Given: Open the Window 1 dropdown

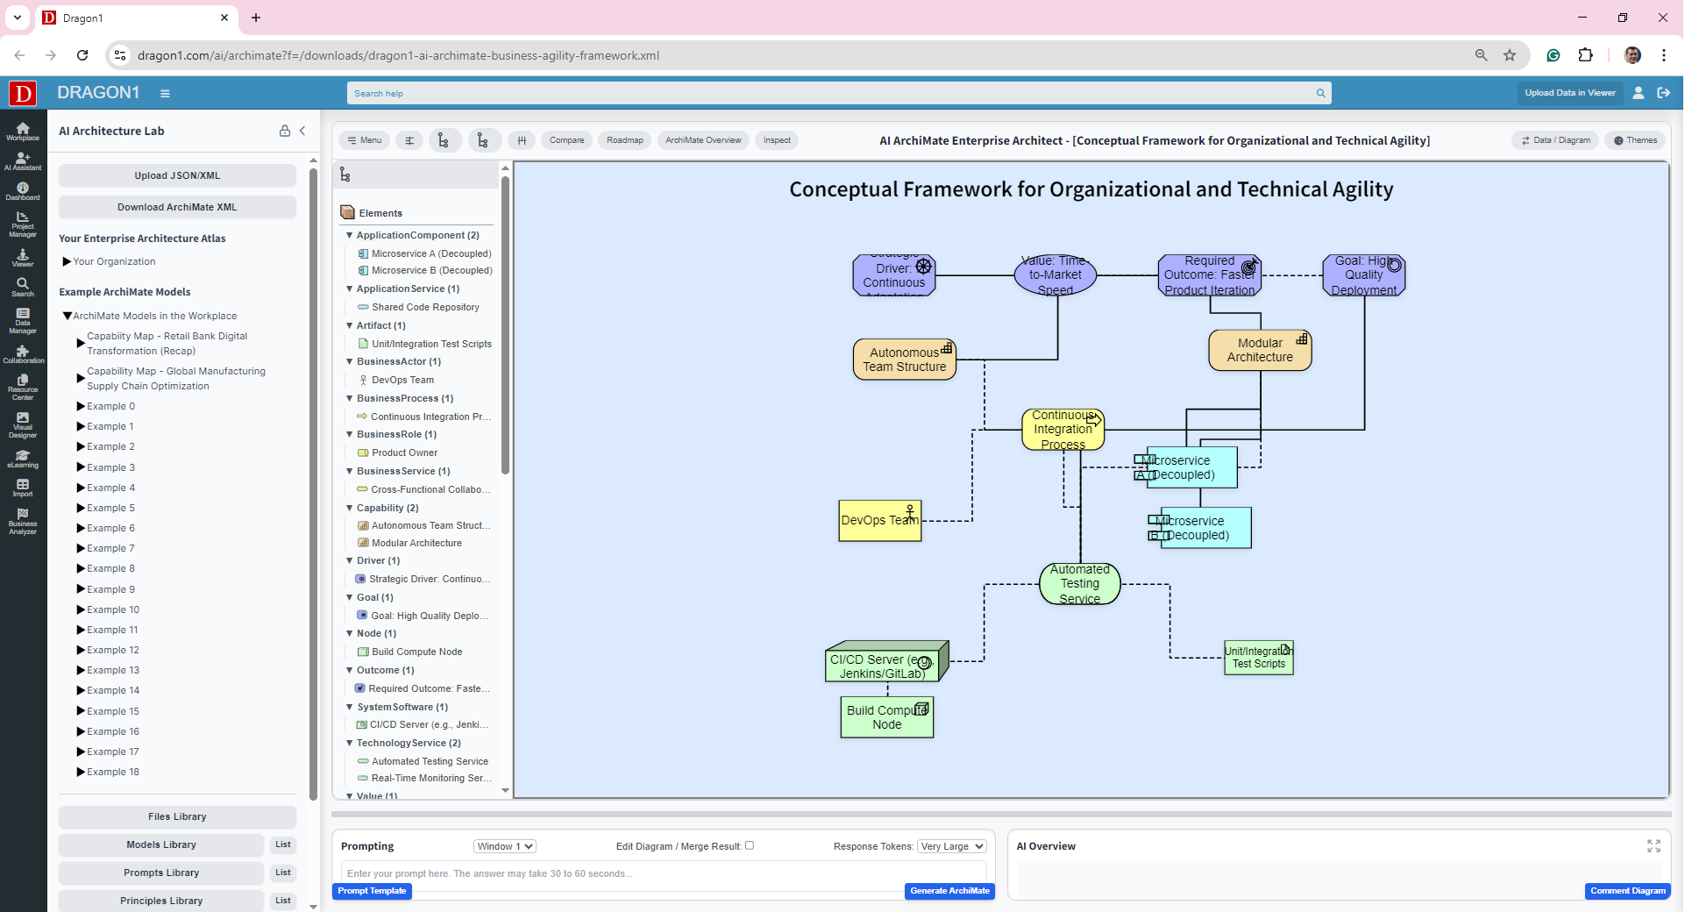Looking at the screenshot, I should pyautogui.click(x=505, y=846).
